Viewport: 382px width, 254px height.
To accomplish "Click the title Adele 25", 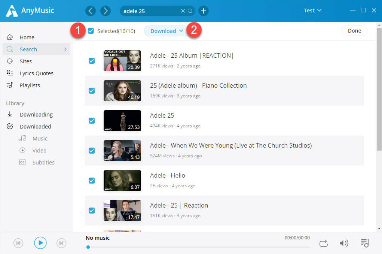I will click(162, 115).
